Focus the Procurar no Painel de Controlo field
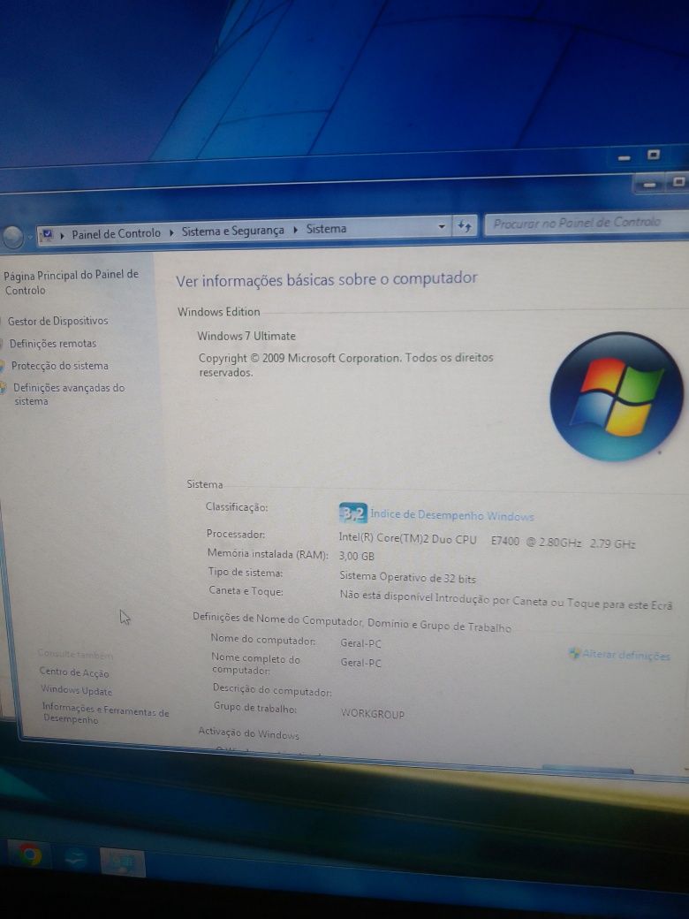This screenshot has width=689, height=919. 586,223
